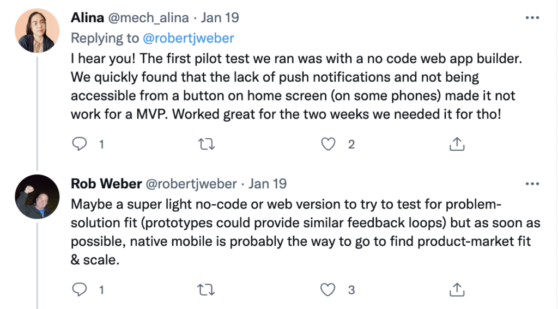
Task: Open Rob Weber's profile name
Action: [x=106, y=184]
